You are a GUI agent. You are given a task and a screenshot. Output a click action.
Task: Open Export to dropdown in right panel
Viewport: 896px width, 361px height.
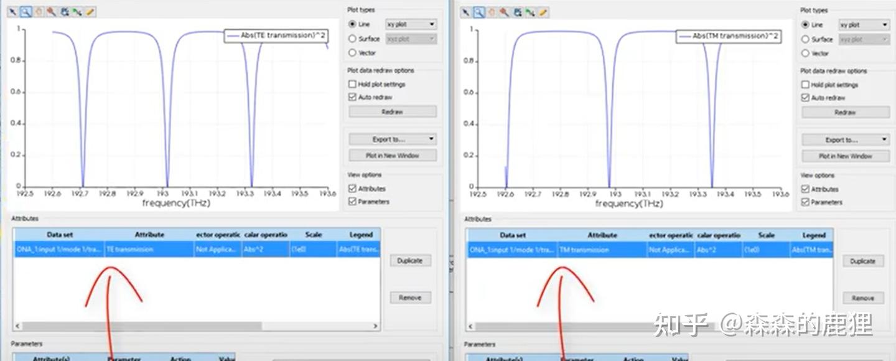click(x=846, y=140)
